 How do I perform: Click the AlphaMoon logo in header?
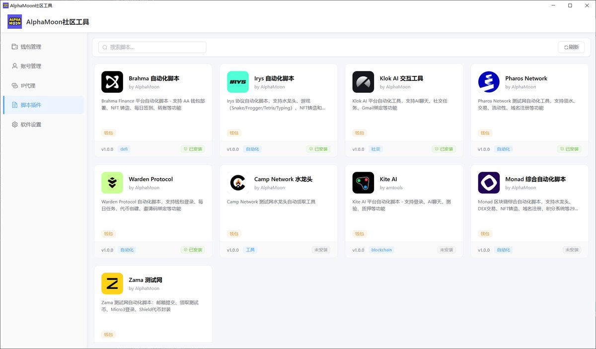(14, 22)
